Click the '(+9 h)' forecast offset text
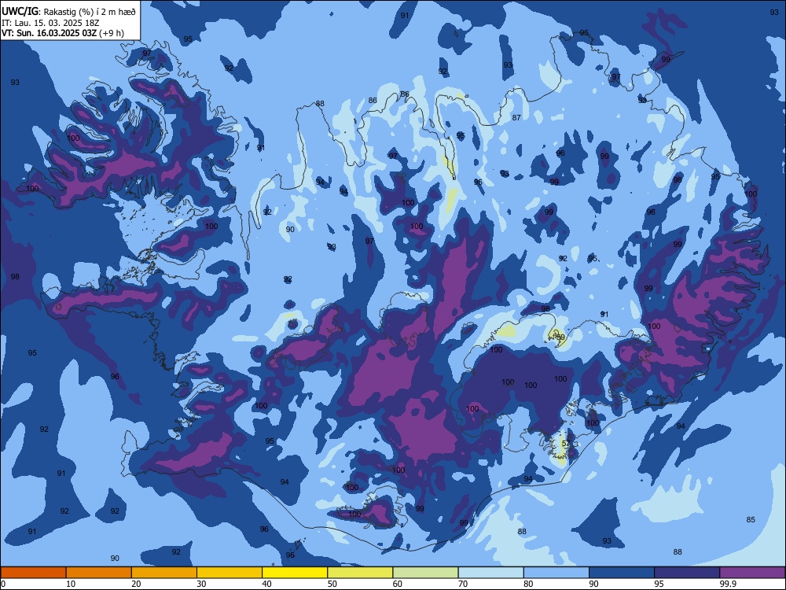Image resolution: width=786 pixels, height=590 pixels. click(x=112, y=33)
